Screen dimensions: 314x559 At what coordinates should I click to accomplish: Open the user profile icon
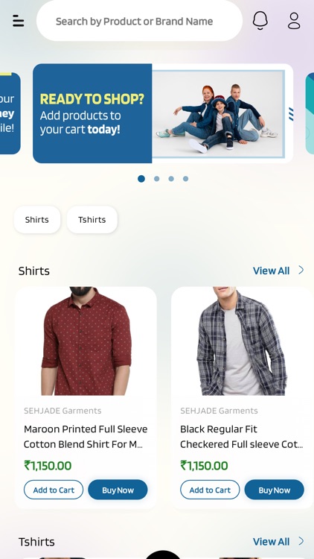pyautogui.click(x=294, y=21)
